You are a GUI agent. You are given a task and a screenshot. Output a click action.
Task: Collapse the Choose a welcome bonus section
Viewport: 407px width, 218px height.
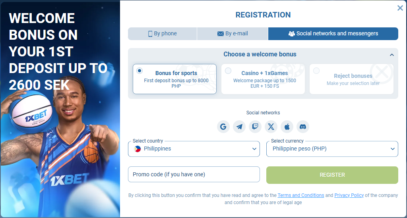click(392, 55)
